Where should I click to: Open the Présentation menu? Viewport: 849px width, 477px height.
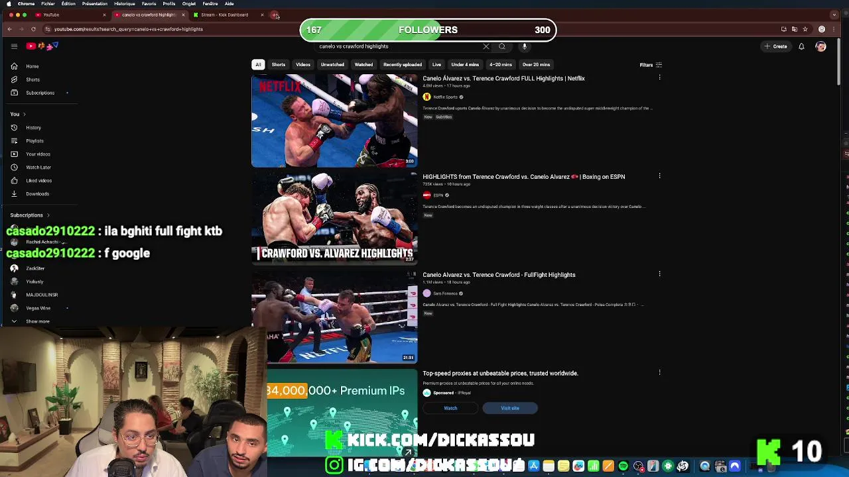(94, 4)
